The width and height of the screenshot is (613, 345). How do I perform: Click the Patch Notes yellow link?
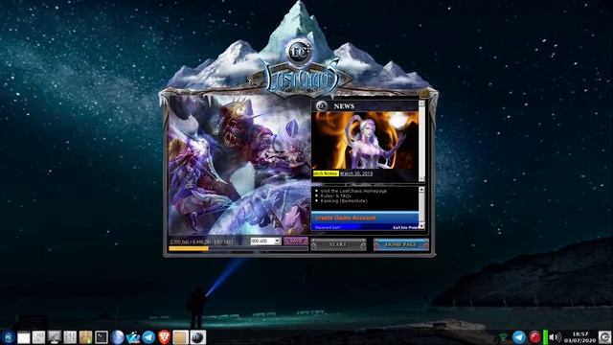coord(326,173)
